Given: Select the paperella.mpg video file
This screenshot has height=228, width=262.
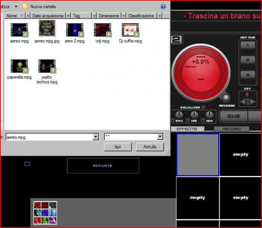Looking at the screenshot, I should click(x=19, y=66).
